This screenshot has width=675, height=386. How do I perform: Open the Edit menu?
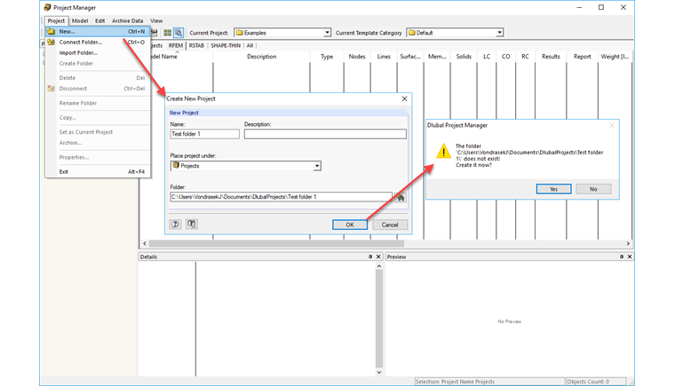pyautogui.click(x=99, y=20)
